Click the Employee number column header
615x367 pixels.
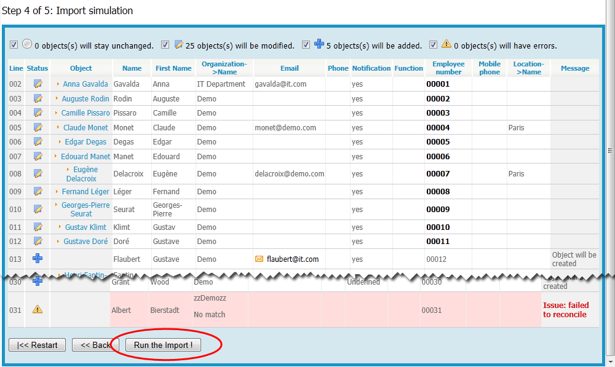click(x=448, y=68)
